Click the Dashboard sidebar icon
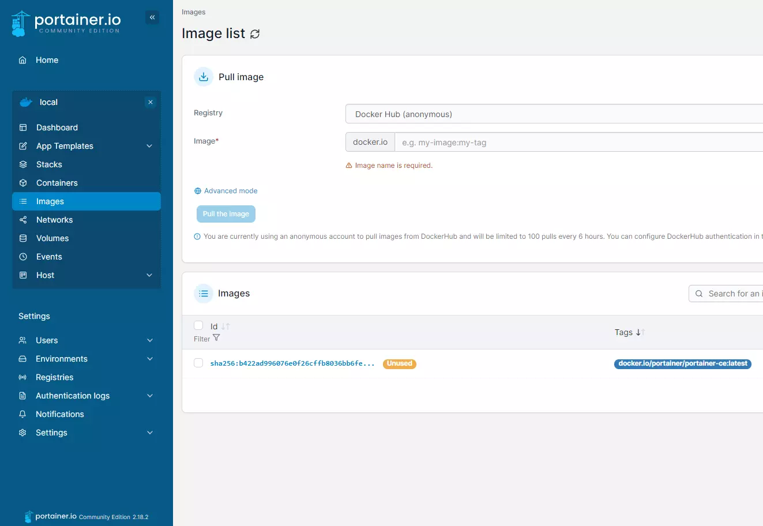This screenshot has width=763, height=526. 23,127
